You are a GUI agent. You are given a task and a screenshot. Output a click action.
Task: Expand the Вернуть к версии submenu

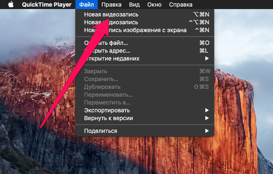point(145,118)
